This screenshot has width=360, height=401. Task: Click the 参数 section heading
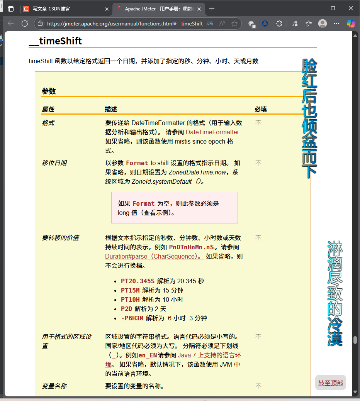[x=49, y=91]
